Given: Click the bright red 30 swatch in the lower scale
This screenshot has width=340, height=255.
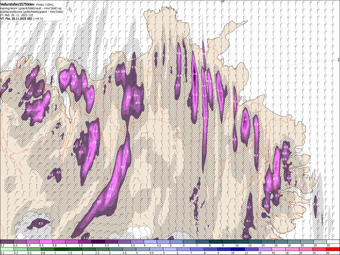Looking at the screenshot, I should click(x=333, y=249).
